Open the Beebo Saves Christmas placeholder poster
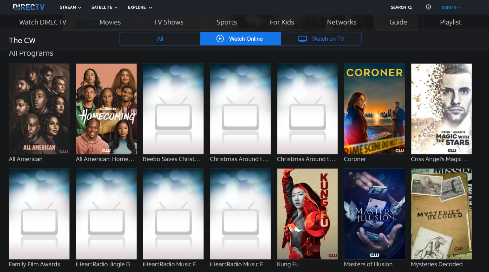Screen dimensions: 489x272 (173, 109)
